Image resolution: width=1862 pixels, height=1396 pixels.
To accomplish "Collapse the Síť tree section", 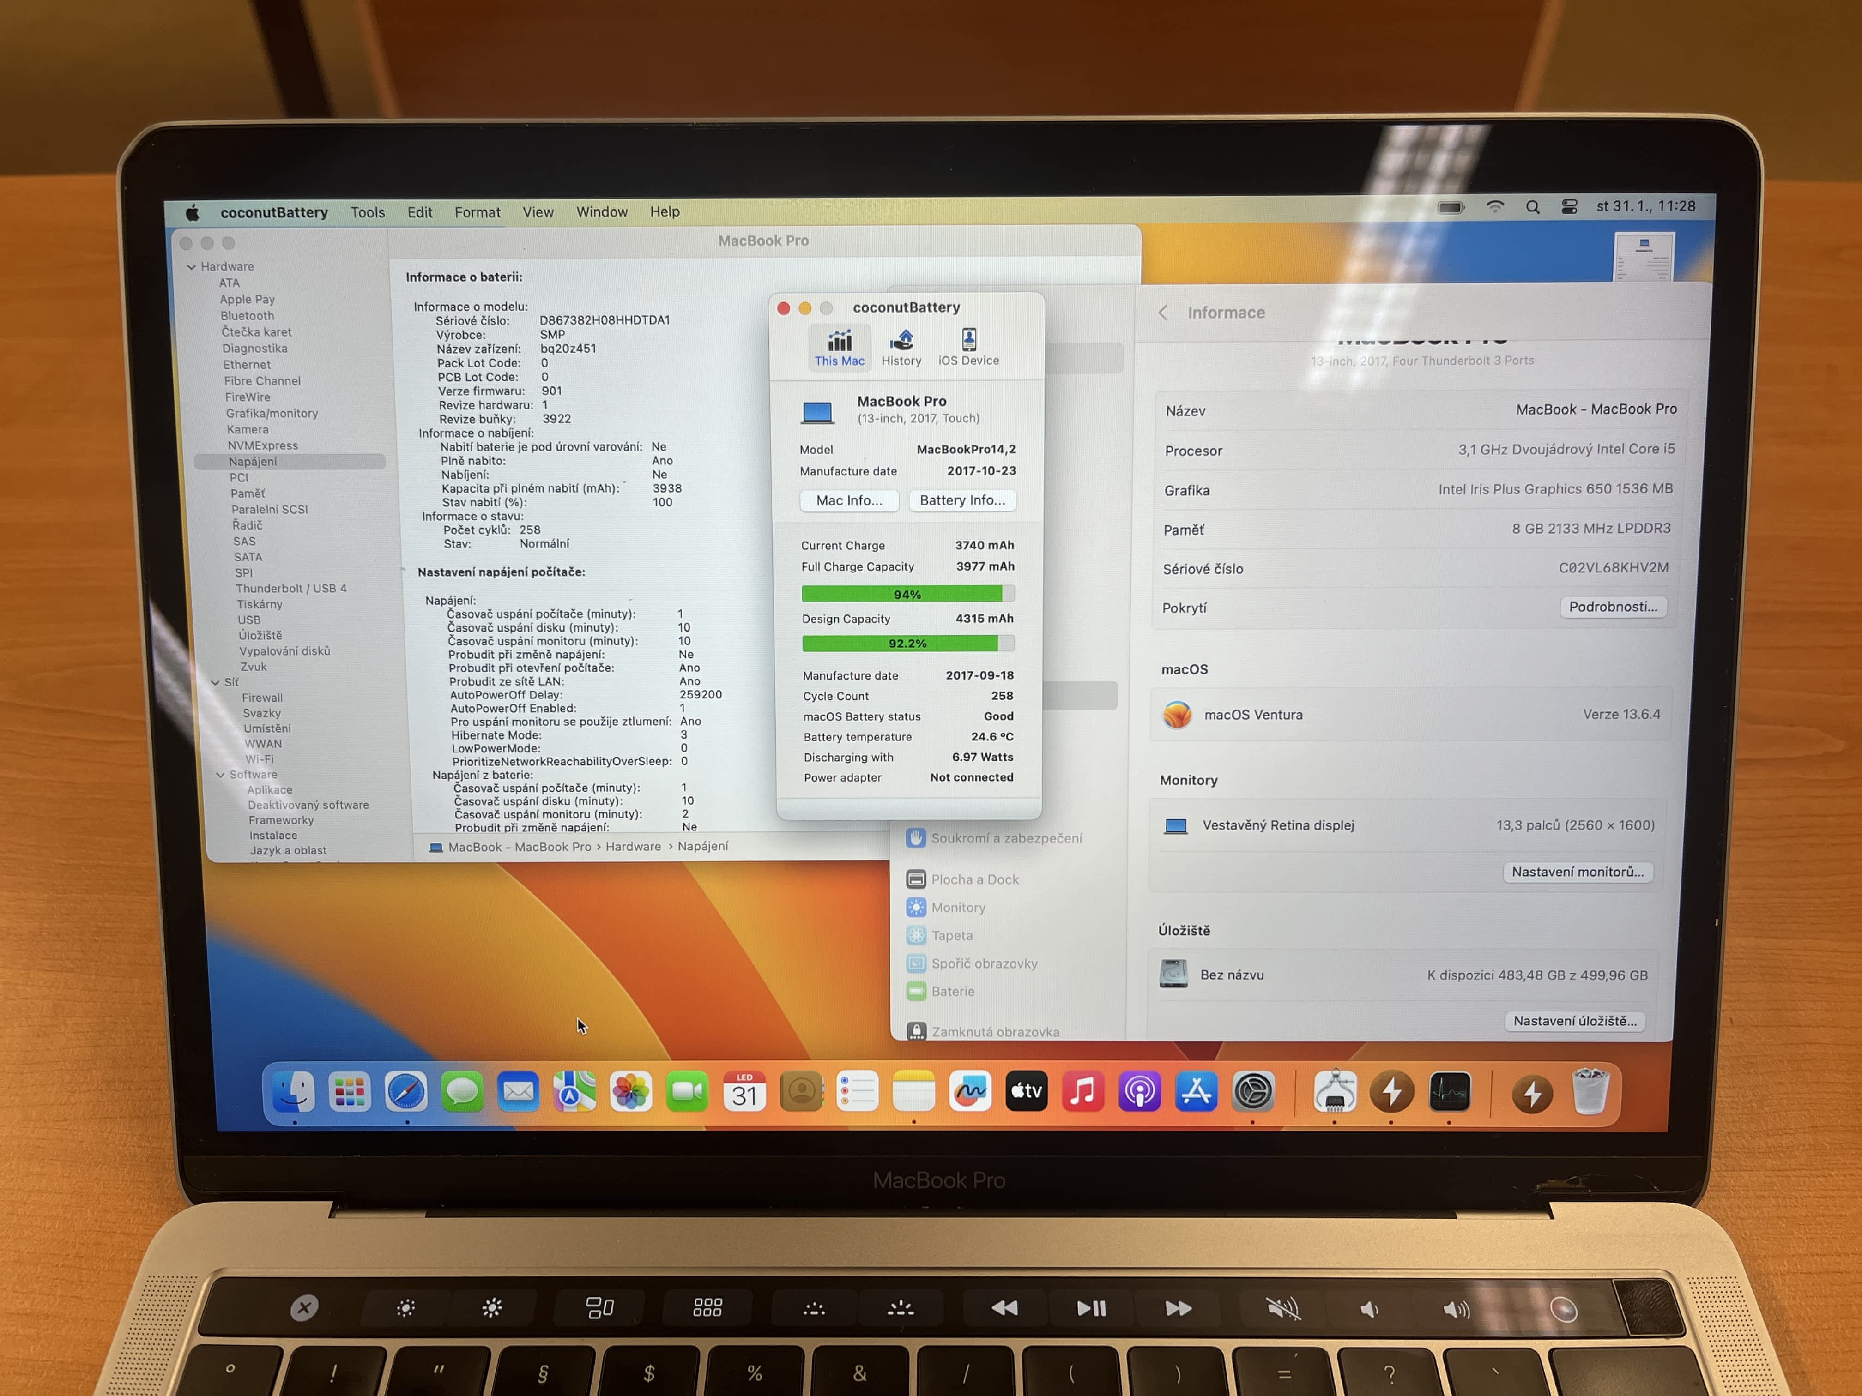I will [216, 682].
